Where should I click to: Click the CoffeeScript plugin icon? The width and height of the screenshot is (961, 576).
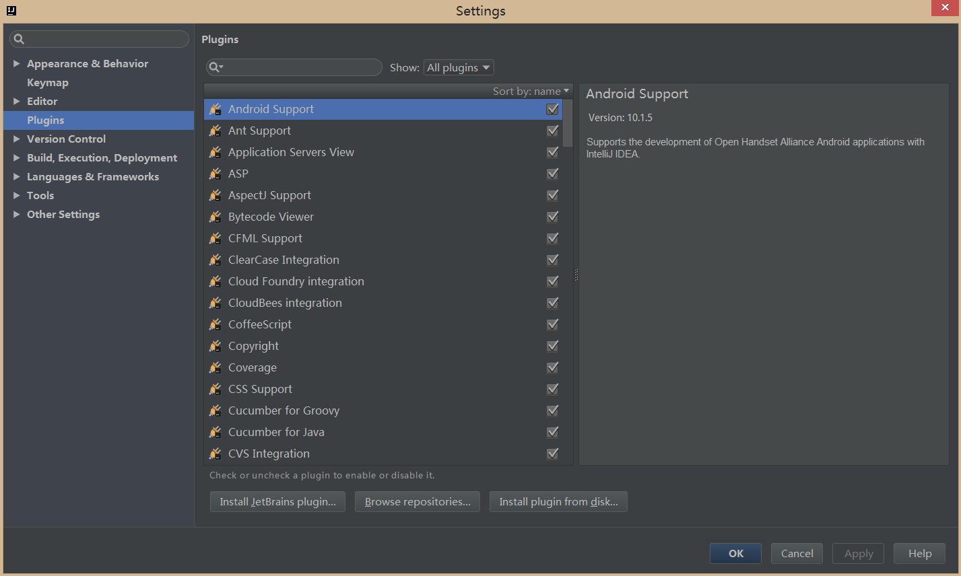coord(216,324)
